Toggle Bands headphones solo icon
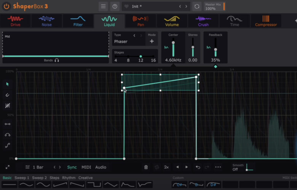Viewport: 297px width, 190px height. (x=57, y=60)
